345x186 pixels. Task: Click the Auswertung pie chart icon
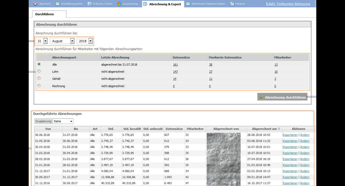119,4
